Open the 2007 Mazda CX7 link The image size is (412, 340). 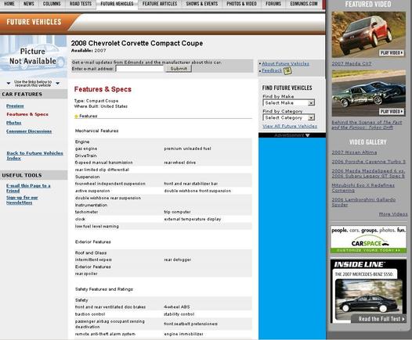[352, 63]
